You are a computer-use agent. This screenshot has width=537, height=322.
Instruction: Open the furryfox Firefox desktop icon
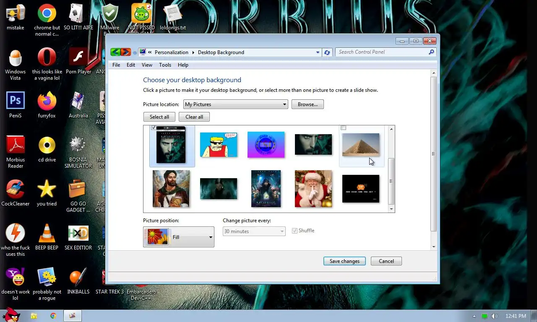(x=47, y=101)
